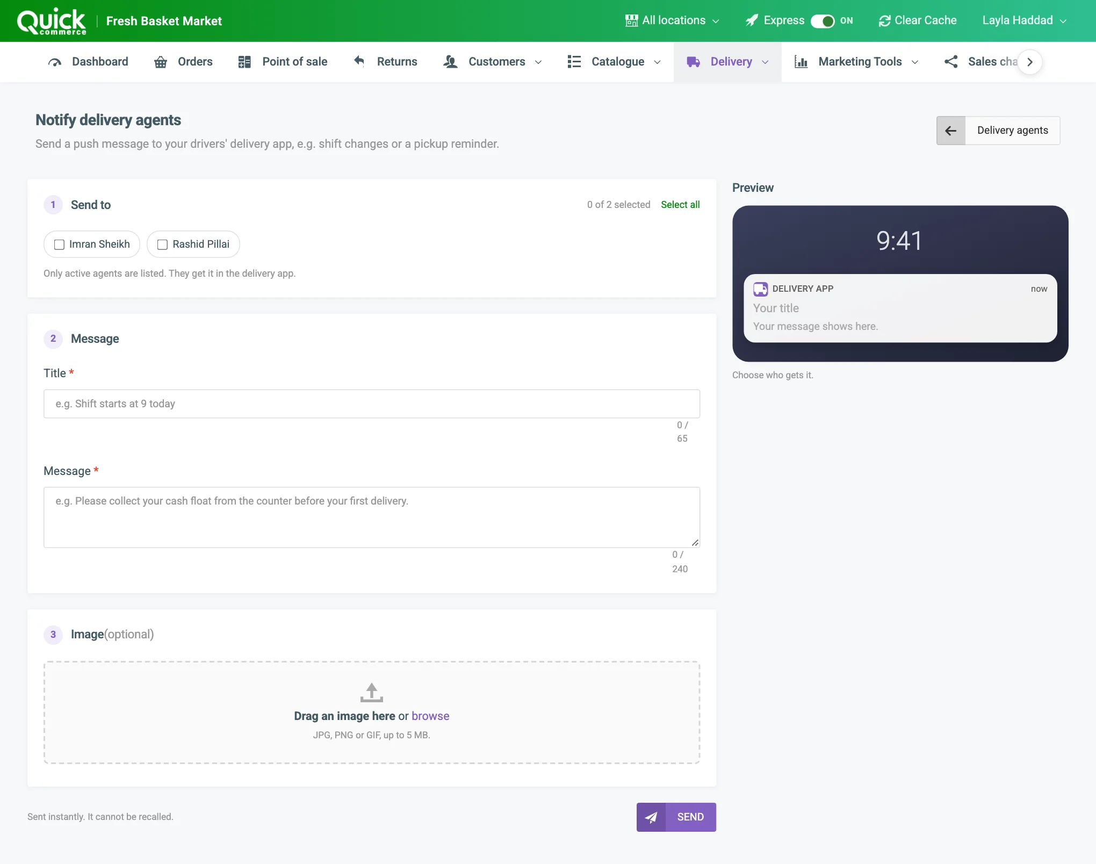Click the Delivery truck icon in nav
This screenshot has height=864, width=1096.
[x=693, y=62]
